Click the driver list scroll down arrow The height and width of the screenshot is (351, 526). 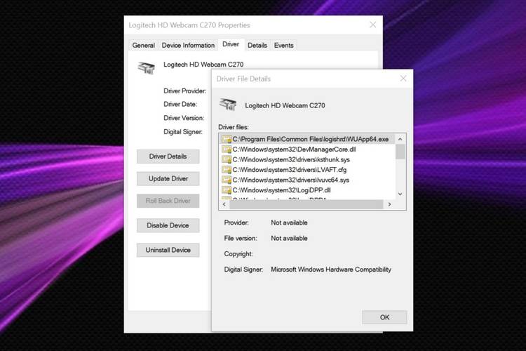400,194
